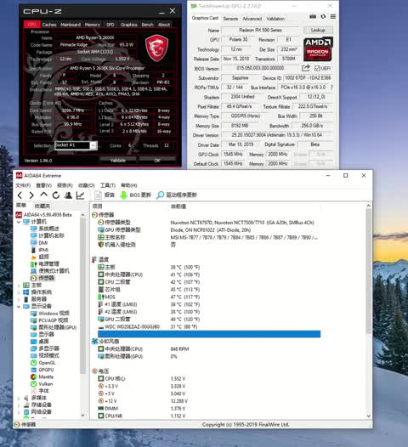408x447 pixels.
Task: Click AIDA64 forward navigation arrow
Action: coord(31,195)
